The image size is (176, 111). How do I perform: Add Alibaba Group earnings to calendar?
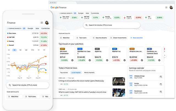click(x=161, y=77)
